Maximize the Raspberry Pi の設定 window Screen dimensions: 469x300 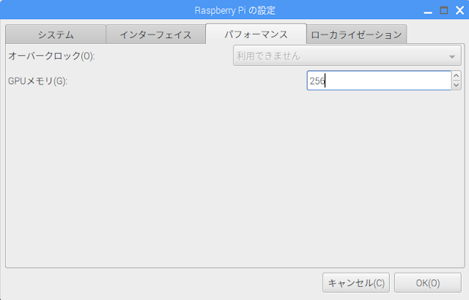point(444,10)
